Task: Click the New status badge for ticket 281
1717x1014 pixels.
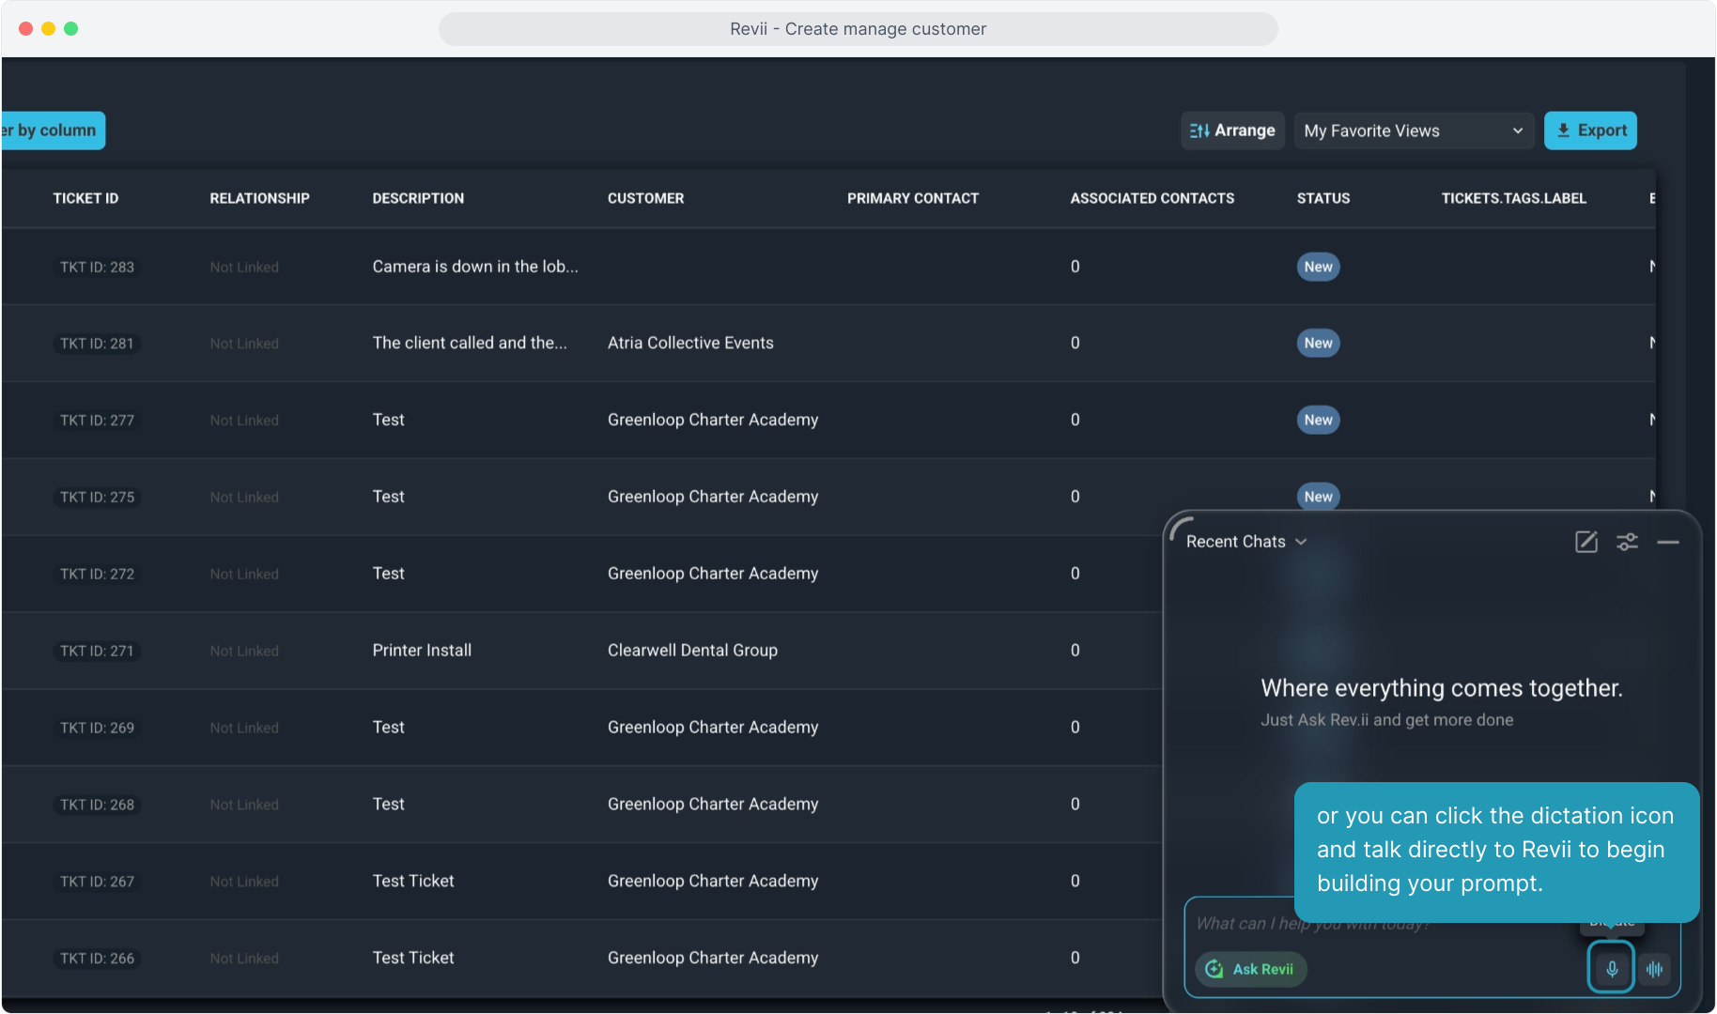Action: click(1318, 343)
